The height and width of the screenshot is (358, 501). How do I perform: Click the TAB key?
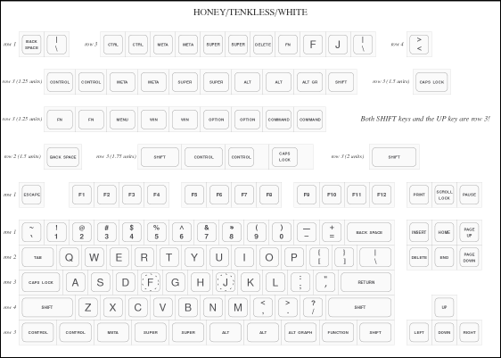[x=37, y=257]
